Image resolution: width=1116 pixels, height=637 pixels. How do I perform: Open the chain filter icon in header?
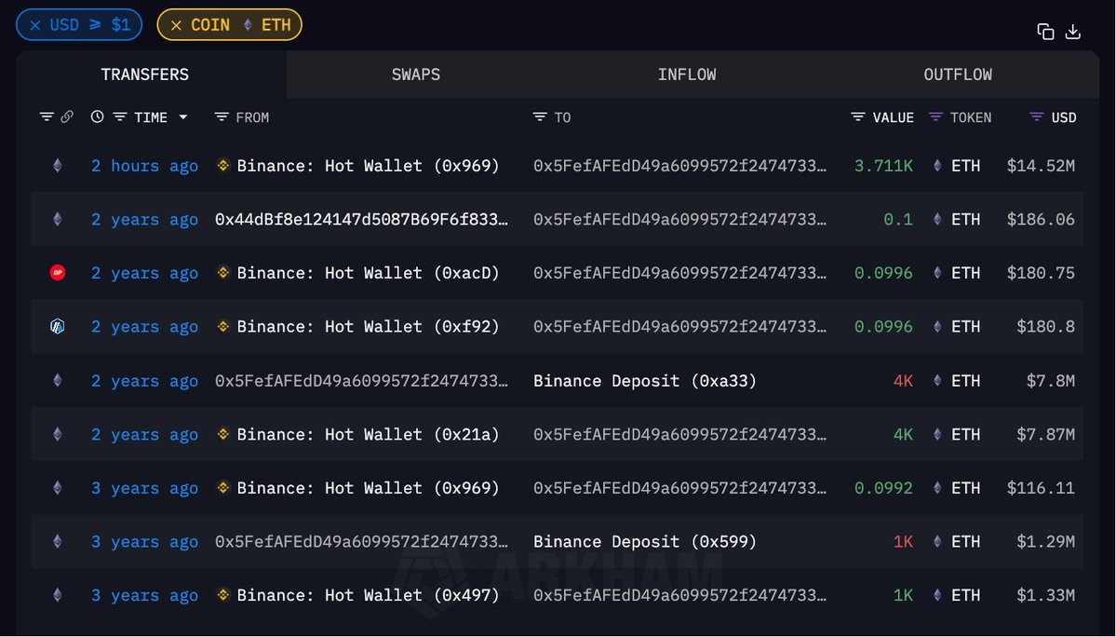(47, 116)
